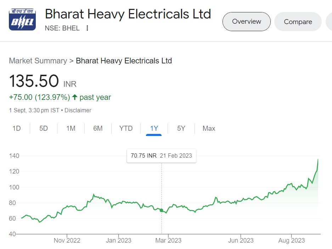Select the 5D time range
The width and height of the screenshot is (332, 249).
[44, 129]
